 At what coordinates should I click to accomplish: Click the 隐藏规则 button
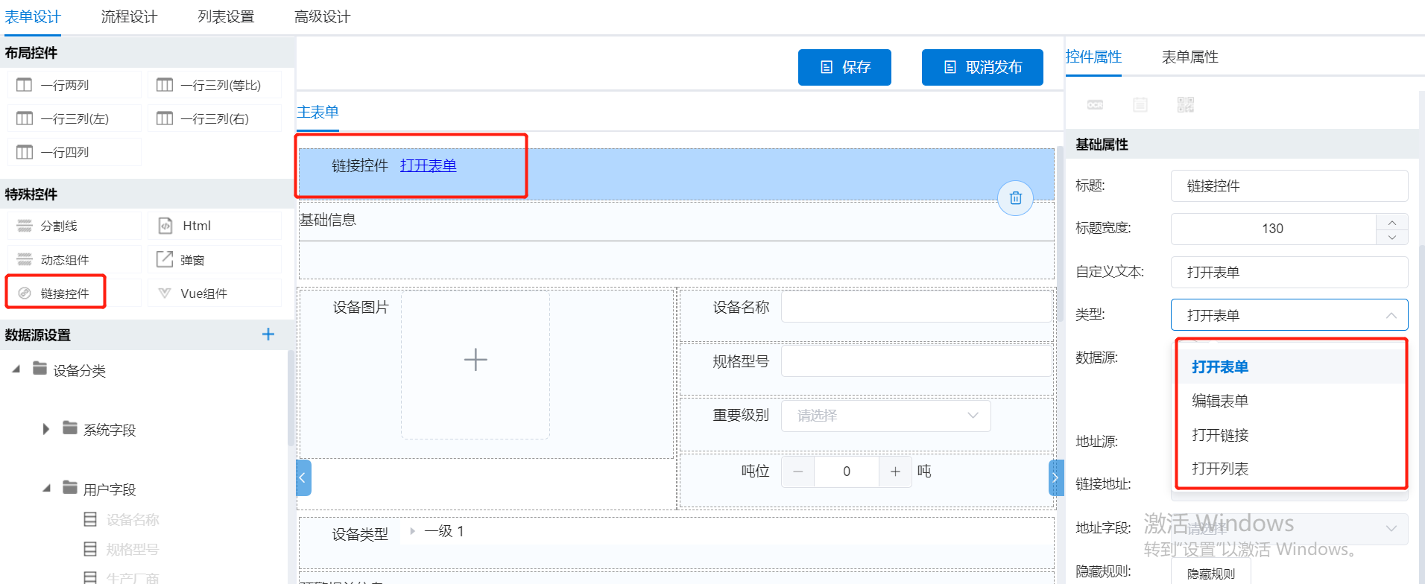(x=1211, y=572)
